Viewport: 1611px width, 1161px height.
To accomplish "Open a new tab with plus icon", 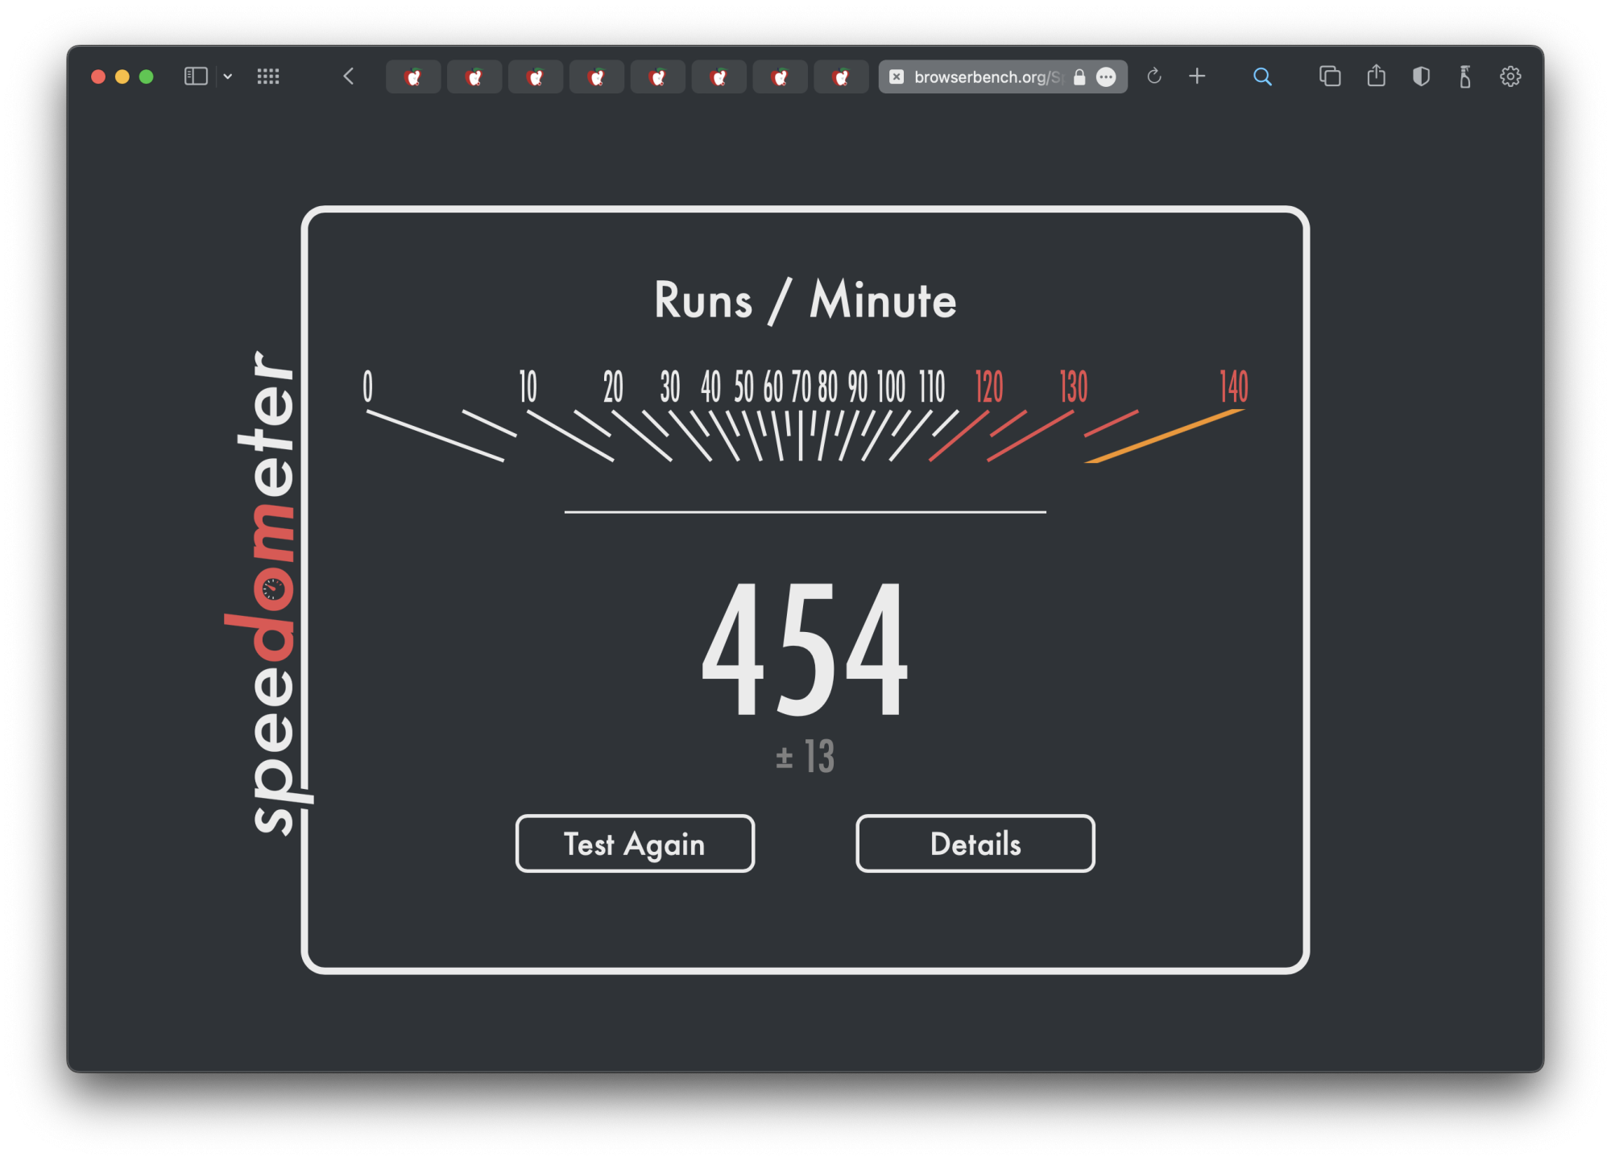I will click(1198, 76).
